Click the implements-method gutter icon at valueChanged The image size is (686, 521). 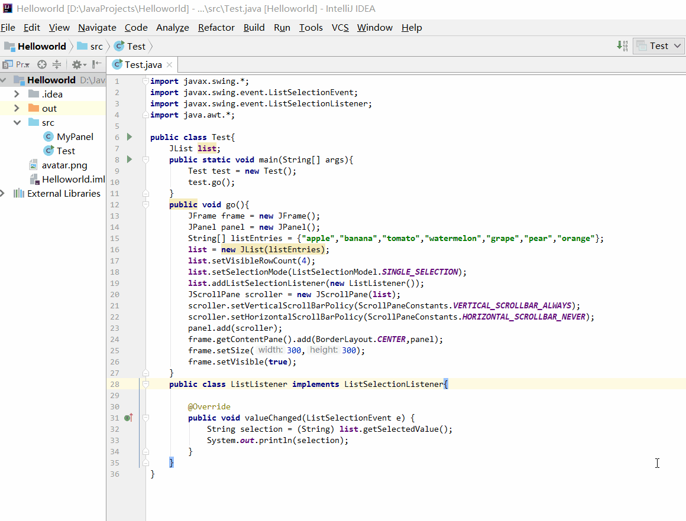pyautogui.click(x=128, y=418)
